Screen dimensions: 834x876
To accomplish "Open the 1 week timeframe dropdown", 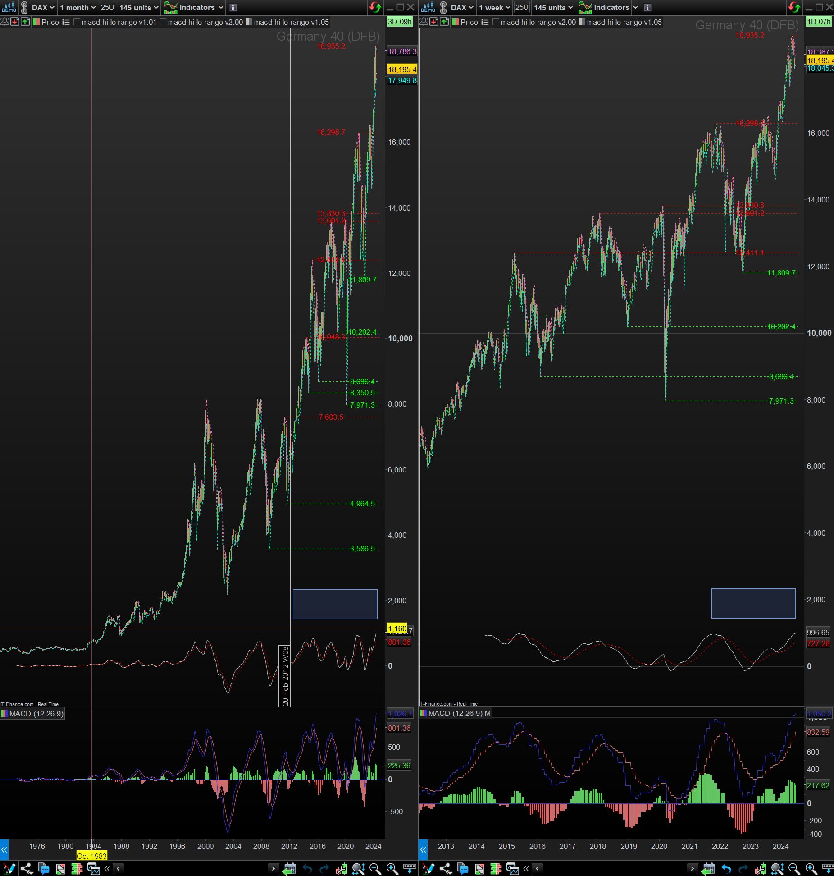I will click(x=495, y=8).
